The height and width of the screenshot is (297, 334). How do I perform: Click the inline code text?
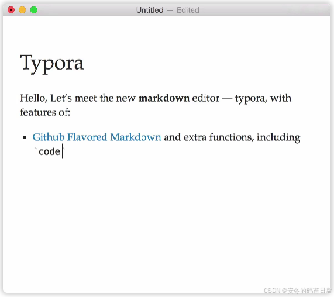click(x=49, y=151)
